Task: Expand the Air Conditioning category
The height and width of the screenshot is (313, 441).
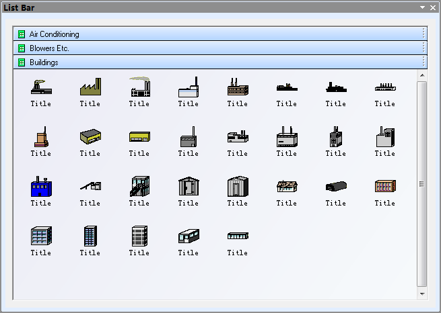Action: tap(54, 34)
